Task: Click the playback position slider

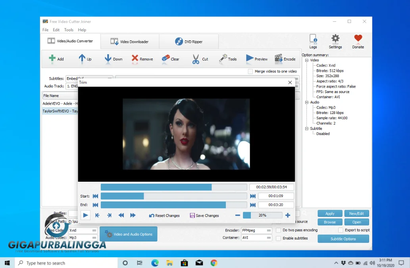Action: pyautogui.click(x=174, y=187)
